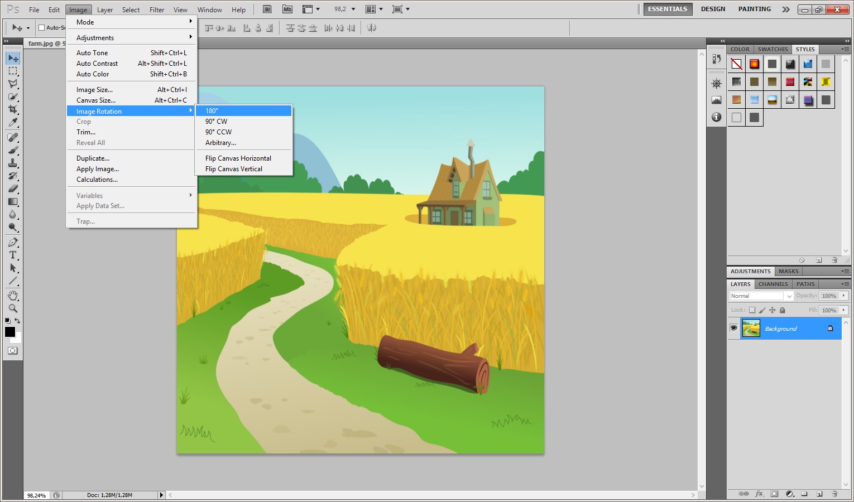The width and height of the screenshot is (854, 502).
Task: Enable the Auto-Select checkbox
Action: (41, 28)
